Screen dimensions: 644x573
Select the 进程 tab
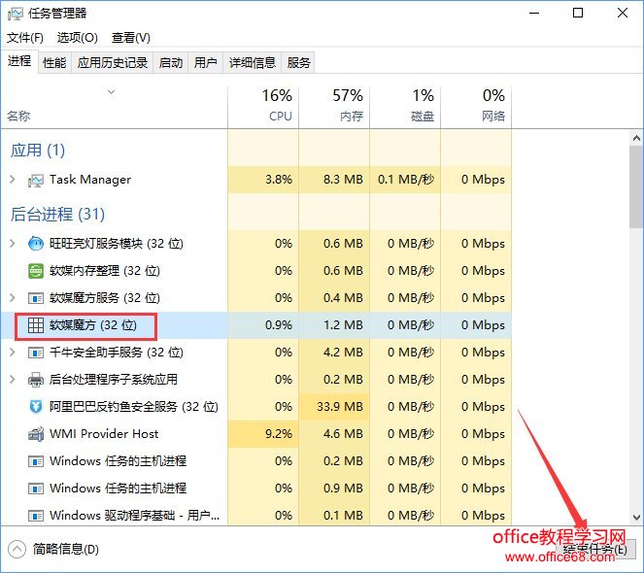pos(19,61)
